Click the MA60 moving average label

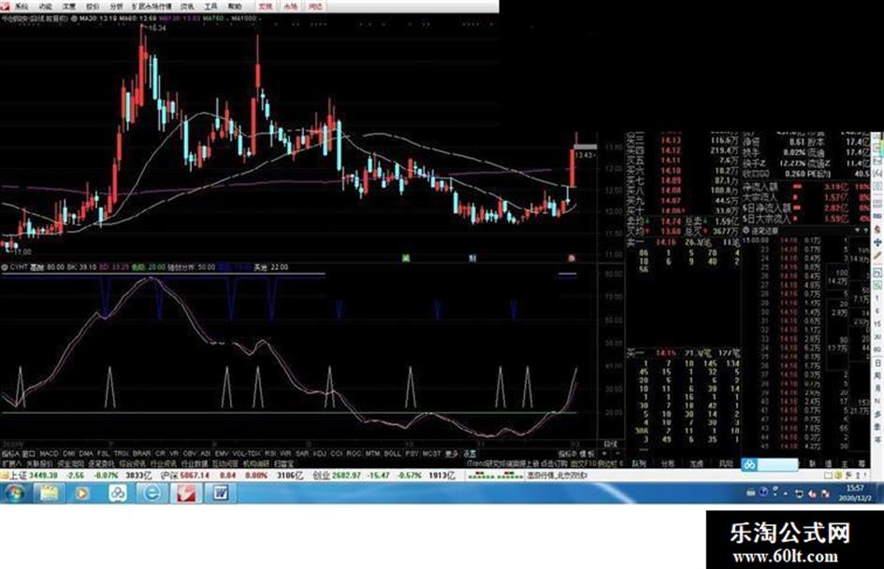pyautogui.click(x=138, y=18)
